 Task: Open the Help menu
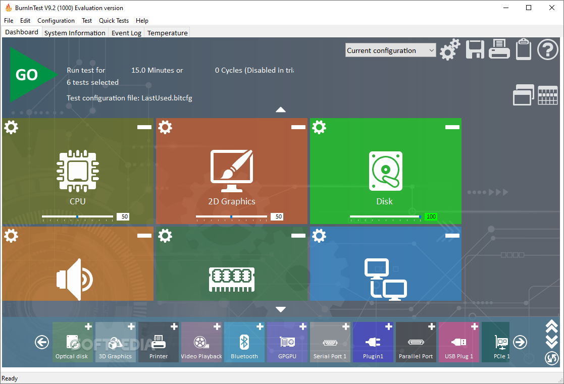(142, 21)
